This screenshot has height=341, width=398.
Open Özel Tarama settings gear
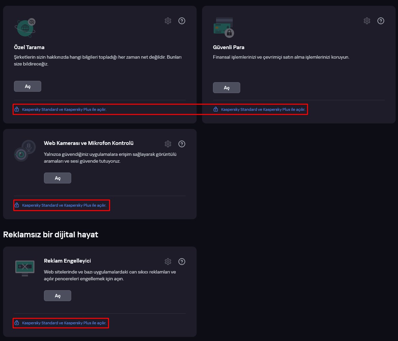168,21
